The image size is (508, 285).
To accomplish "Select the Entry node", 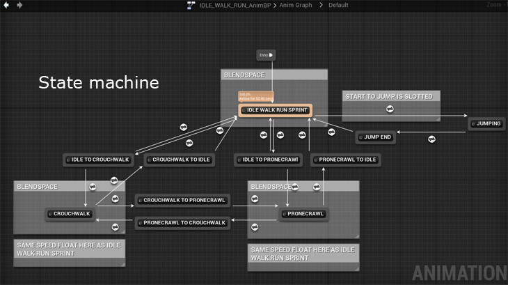I will click(266, 55).
